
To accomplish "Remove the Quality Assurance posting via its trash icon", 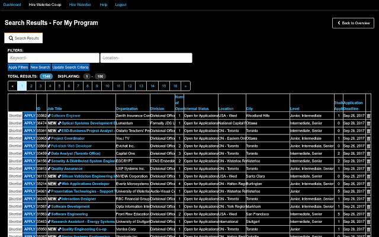I will pos(368,168).
